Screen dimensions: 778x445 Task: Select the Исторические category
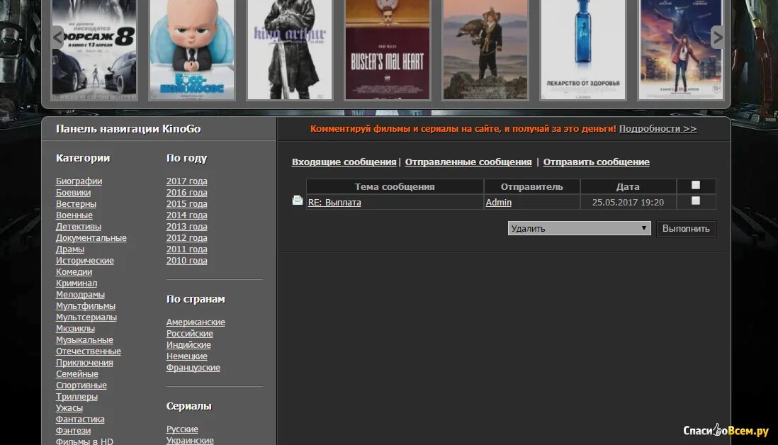(x=85, y=261)
